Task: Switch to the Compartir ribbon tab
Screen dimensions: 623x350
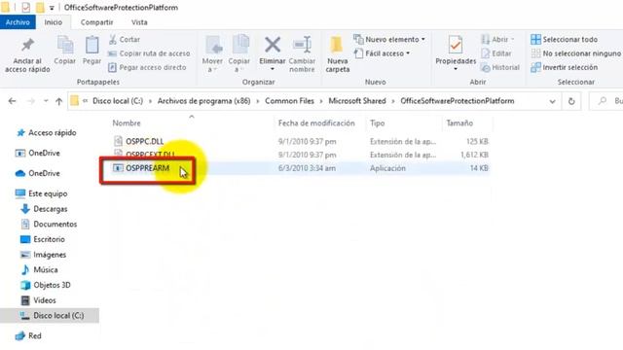Action: tap(97, 22)
